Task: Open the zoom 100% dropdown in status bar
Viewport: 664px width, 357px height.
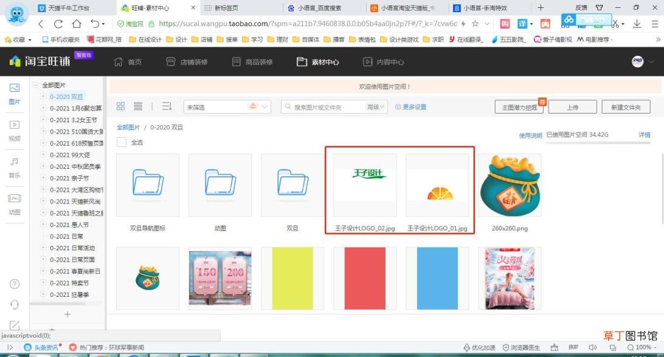Action: pos(642,347)
